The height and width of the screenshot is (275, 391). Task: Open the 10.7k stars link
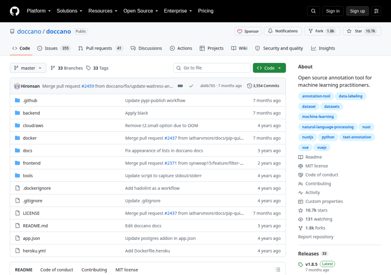coord(313,210)
